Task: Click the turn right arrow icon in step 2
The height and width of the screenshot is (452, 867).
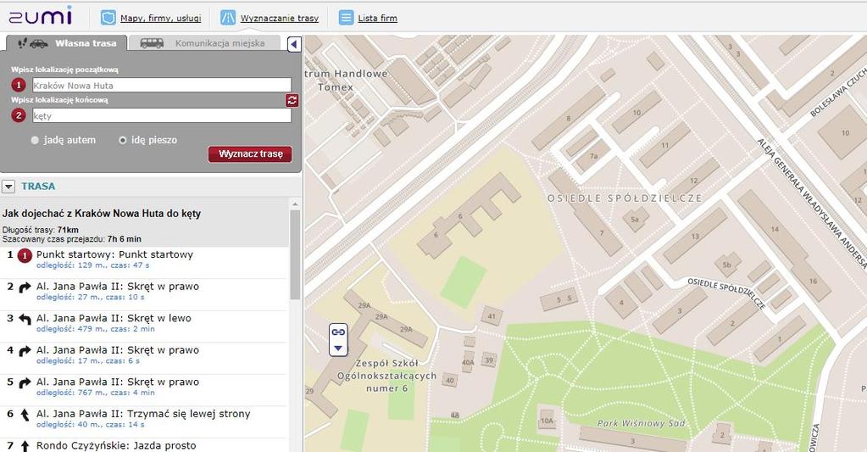Action: coord(25,287)
